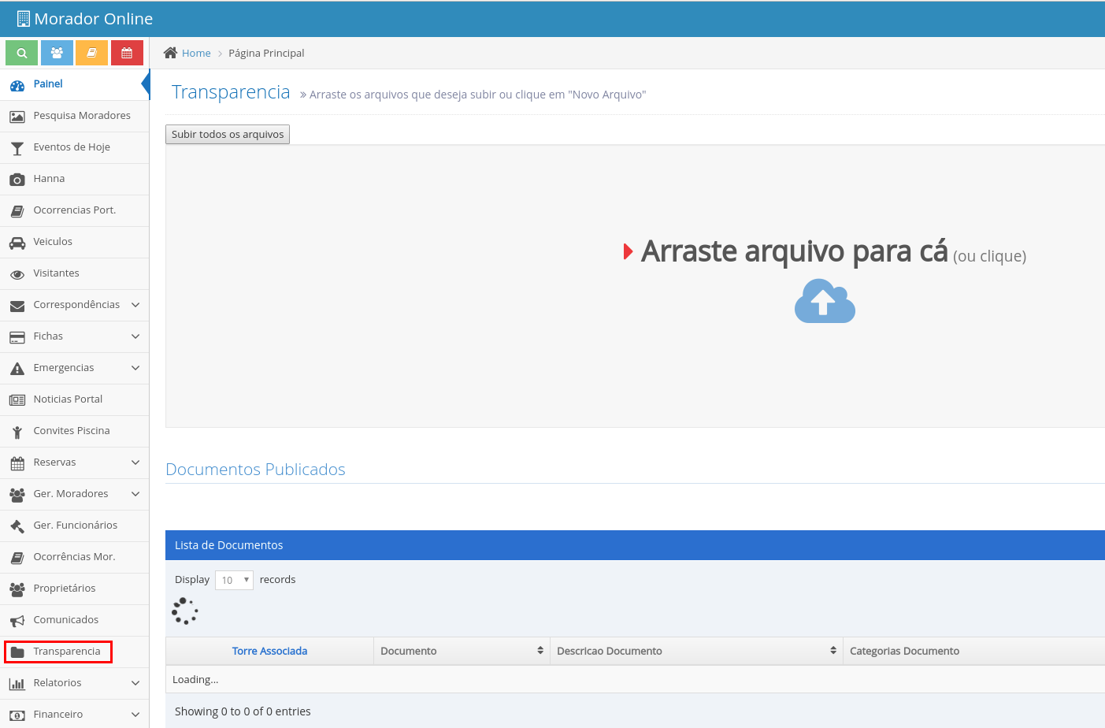Open the Home breadcrumb link
The height and width of the screenshot is (728, 1105).
tap(195, 53)
